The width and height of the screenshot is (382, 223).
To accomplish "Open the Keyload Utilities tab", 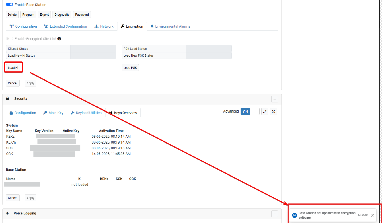I will (86, 113).
